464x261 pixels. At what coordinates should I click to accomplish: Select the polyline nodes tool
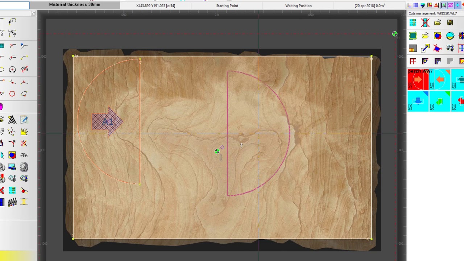pyautogui.click(x=12, y=131)
